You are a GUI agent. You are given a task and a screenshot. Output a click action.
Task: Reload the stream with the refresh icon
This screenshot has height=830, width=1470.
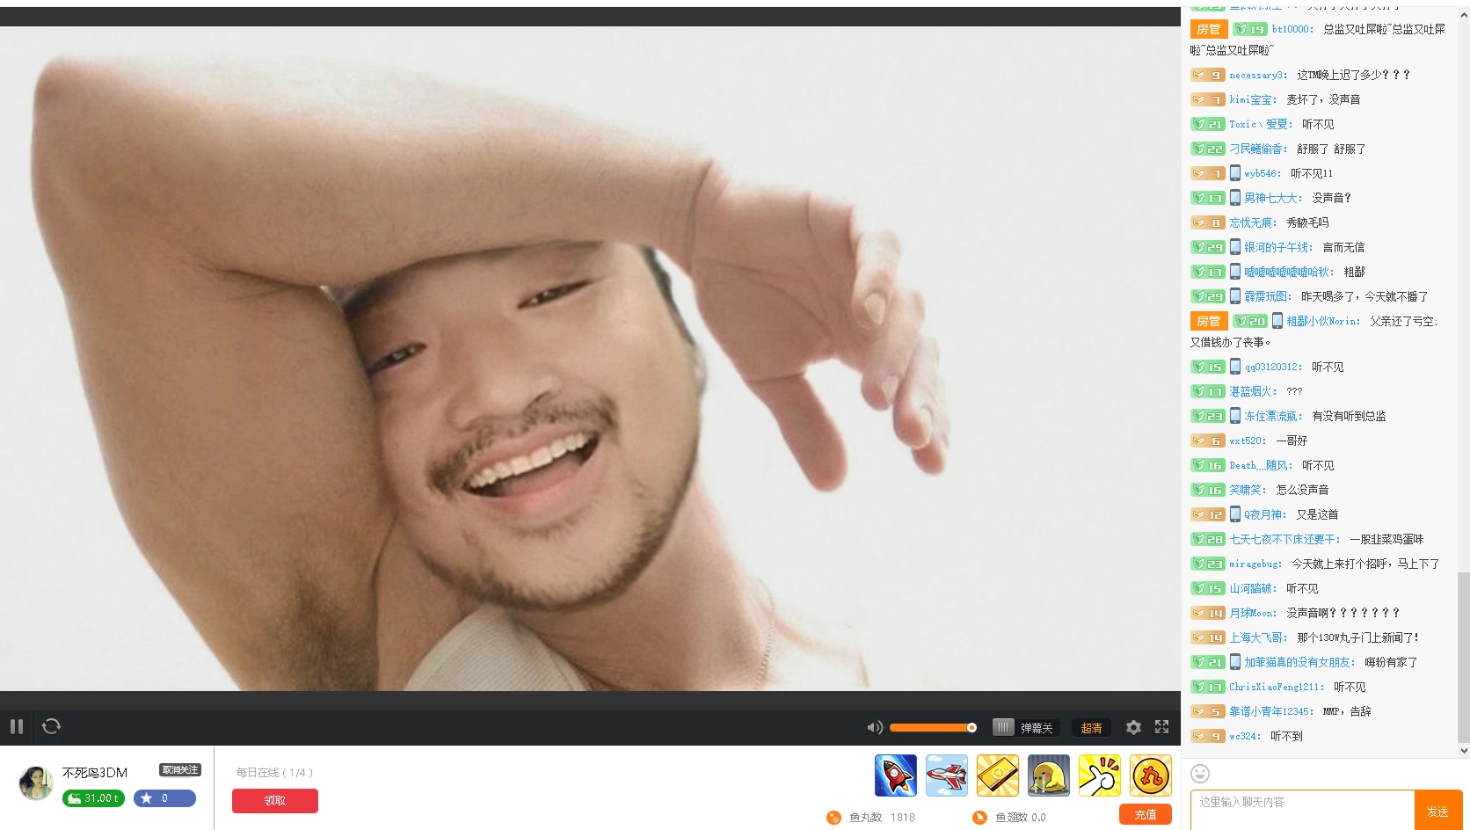[52, 726]
